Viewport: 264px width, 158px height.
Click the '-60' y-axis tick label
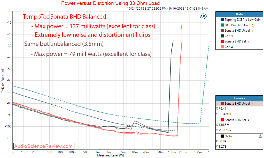pos(9,80)
